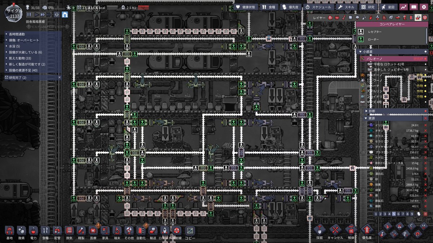Image resolution: width=433 pixels, height=243 pixels.
Task: Select priority level 1
Action: pyautogui.click(x=376, y=214)
